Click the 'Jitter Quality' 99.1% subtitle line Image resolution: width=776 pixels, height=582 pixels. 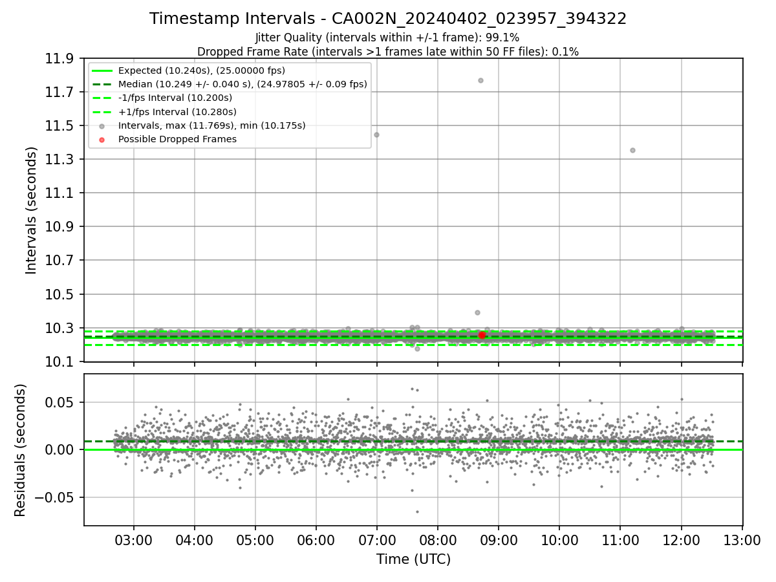(x=387, y=38)
